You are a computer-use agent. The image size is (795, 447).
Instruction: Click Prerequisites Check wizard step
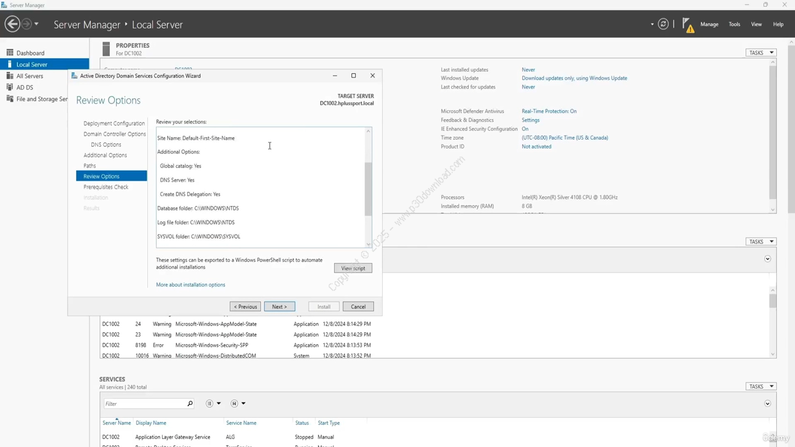106,187
